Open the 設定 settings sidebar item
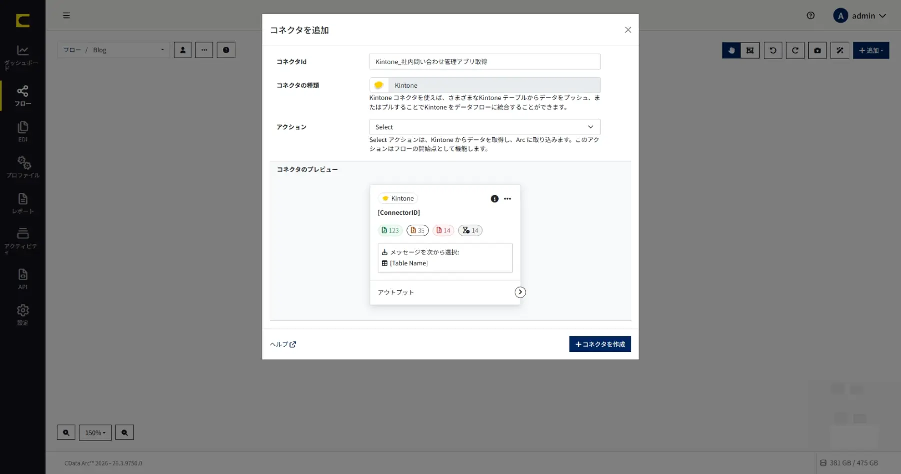This screenshot has width=901, height=474. click(23, 315)
